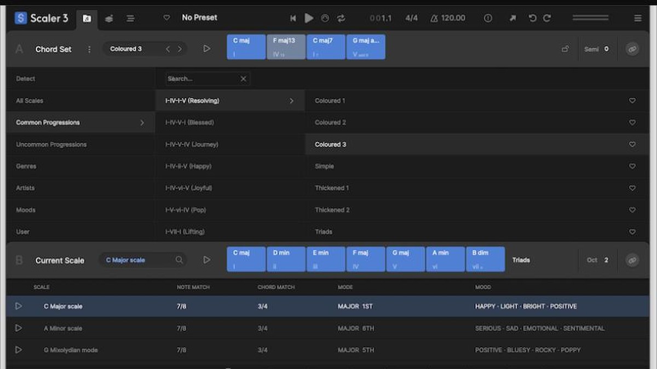
Task: Expand Common Progressions chevron
Action: (x=142, y=122)
